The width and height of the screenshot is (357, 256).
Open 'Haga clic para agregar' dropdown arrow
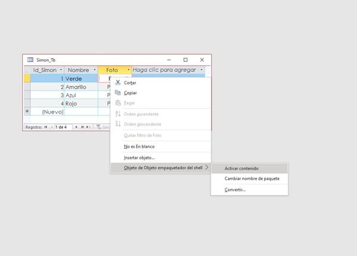(x=202, y=70)
